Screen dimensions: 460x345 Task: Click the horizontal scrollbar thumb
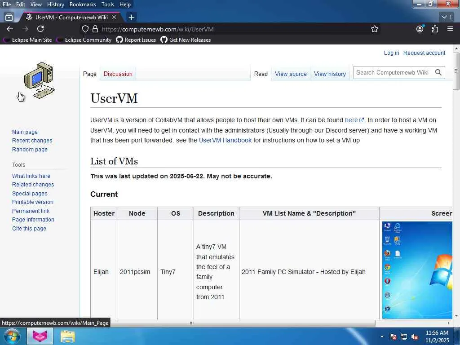pos(191,323)
